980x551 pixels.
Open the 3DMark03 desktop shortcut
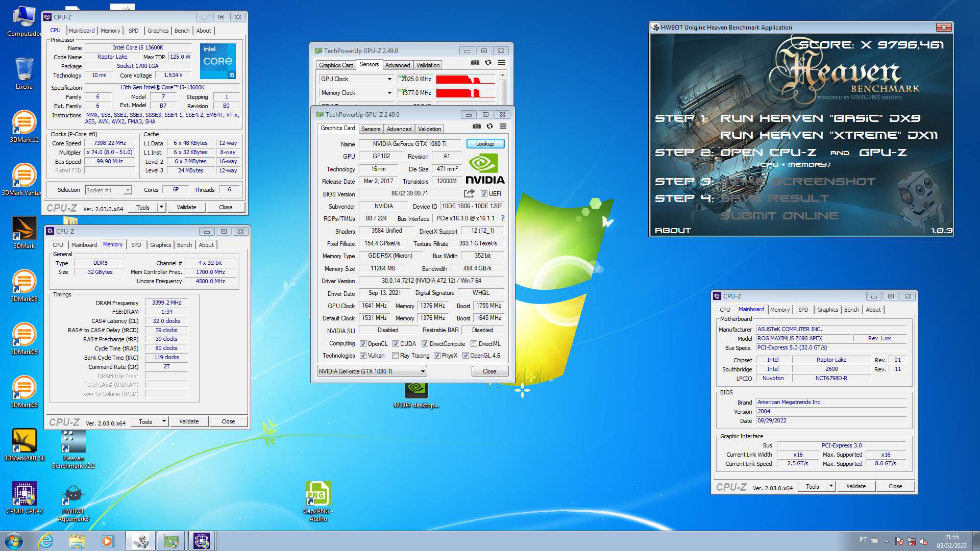click(24, 286)
